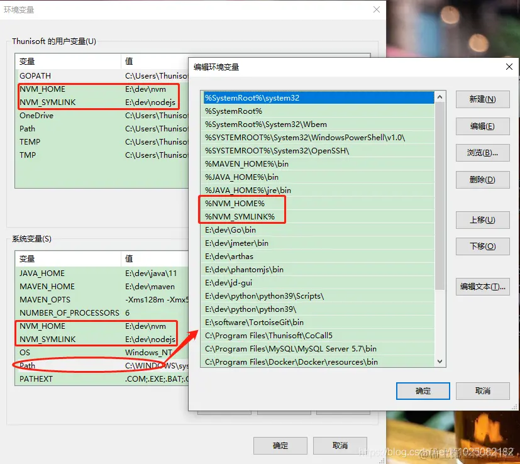Click 浏览(B)... button

click(x=482, y=153)
